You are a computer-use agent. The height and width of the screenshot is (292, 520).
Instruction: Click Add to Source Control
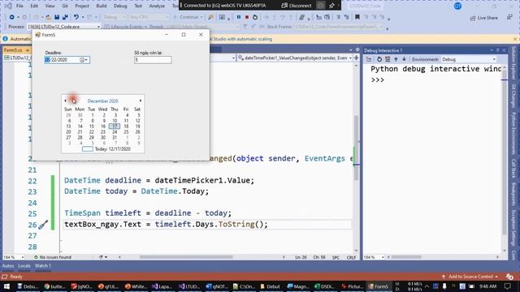pyautogui.click(x=470, y=277)
